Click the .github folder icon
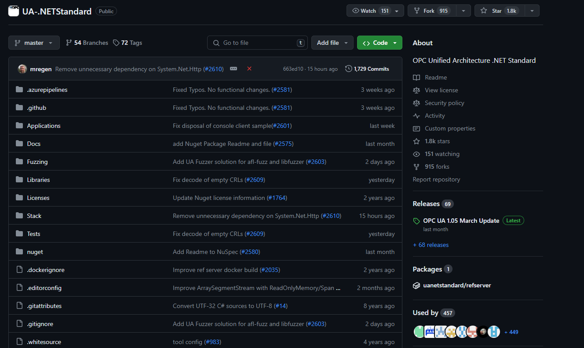Image resolution: width=584 pixels, height=348 pixels. [19, 108]
